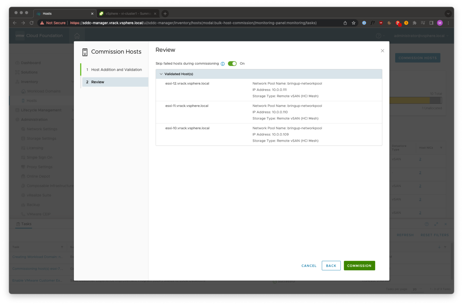Disable skip failed hosts during commissioning
The height and width of the screenshot is (305, 463).
click(x=232, y=63)
